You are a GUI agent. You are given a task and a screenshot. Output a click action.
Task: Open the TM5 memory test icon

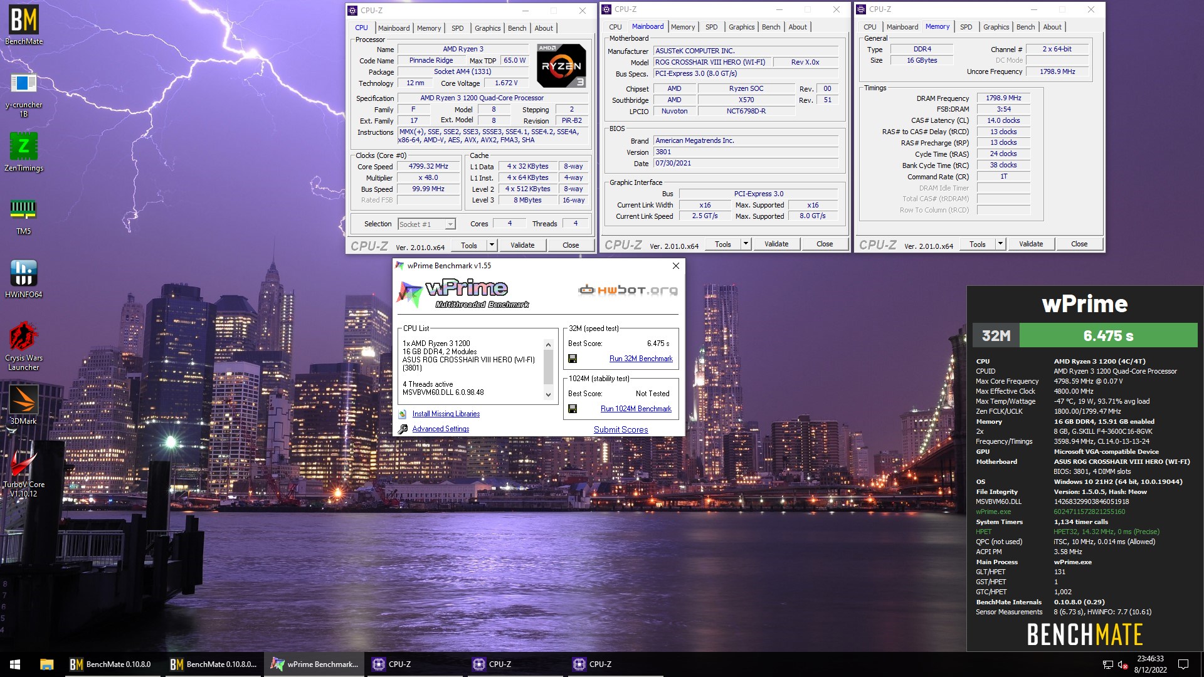[x=24, y=215]
